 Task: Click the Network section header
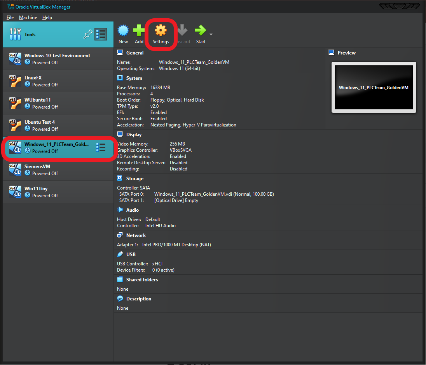136,235
